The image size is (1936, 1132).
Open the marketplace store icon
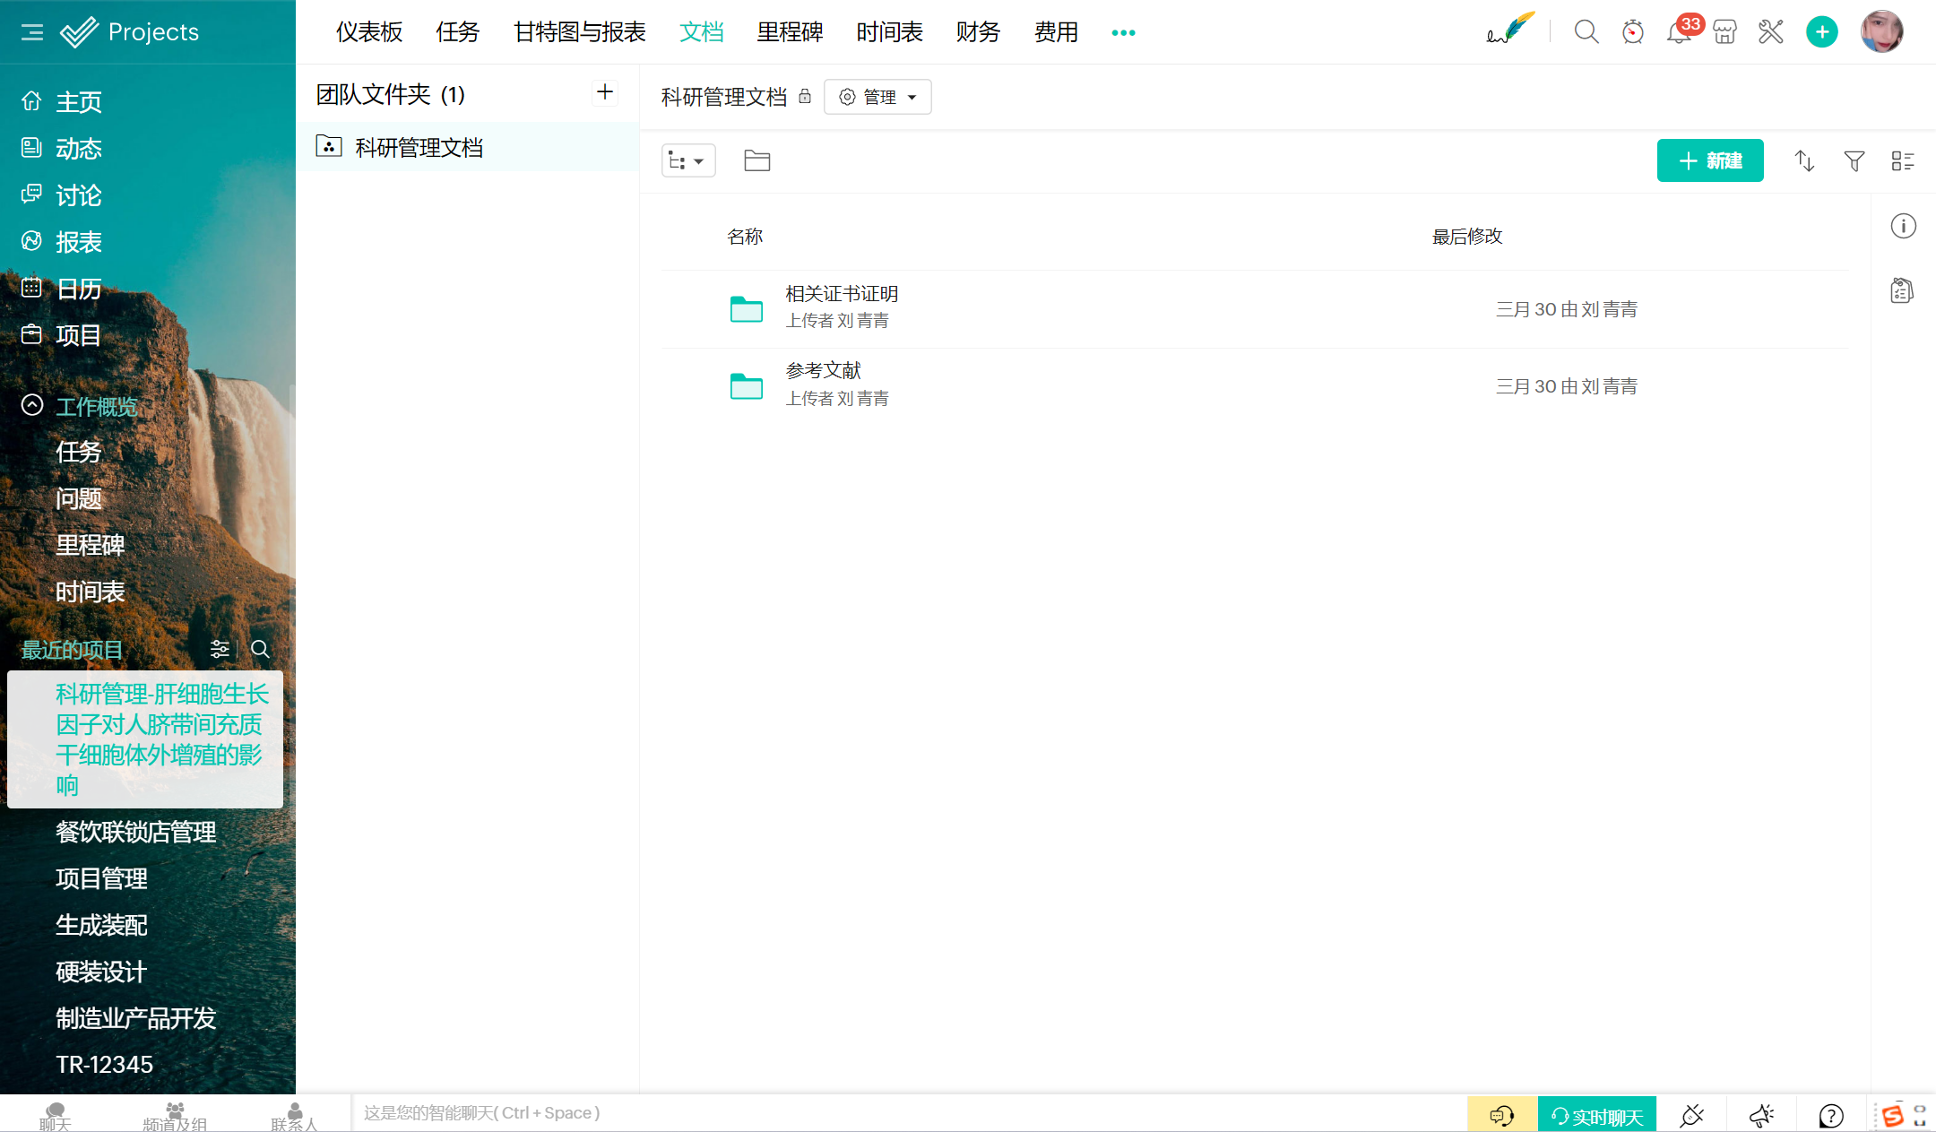(1724, 32)
